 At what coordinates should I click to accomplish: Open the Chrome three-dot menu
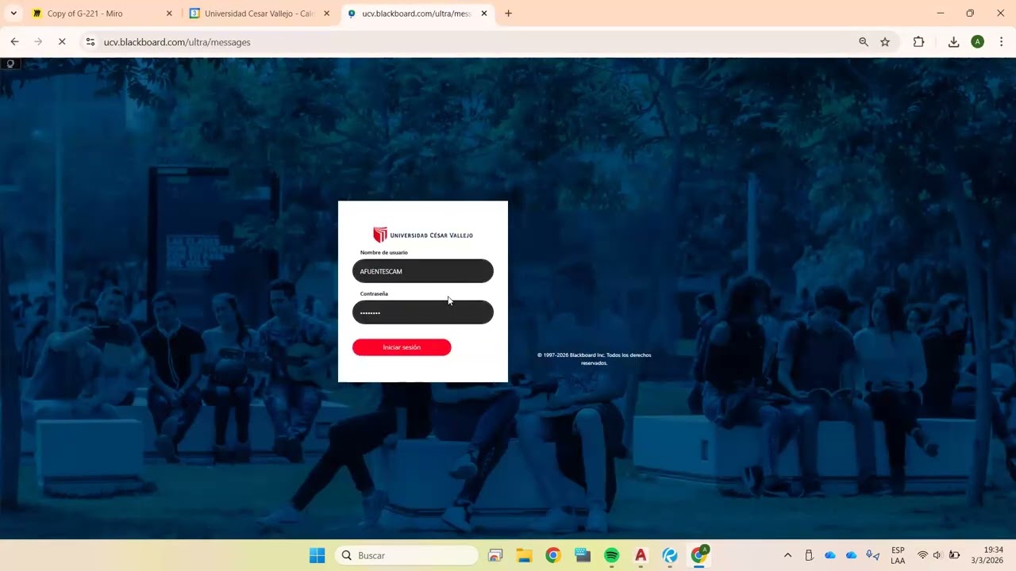(x=1002, y=42)
